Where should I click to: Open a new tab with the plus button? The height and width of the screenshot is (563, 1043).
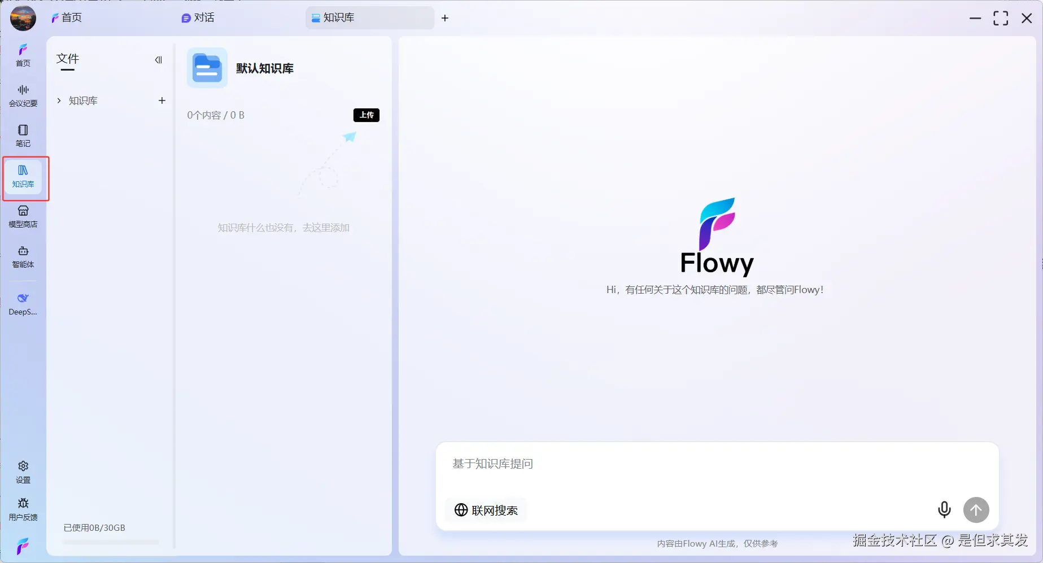pyautogui.click(x=445, y=18)
